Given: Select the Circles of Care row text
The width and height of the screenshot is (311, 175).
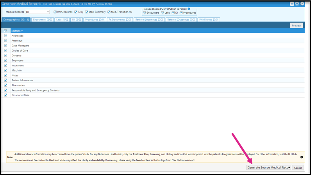Looking at the screenshot, I should (20, 51).
